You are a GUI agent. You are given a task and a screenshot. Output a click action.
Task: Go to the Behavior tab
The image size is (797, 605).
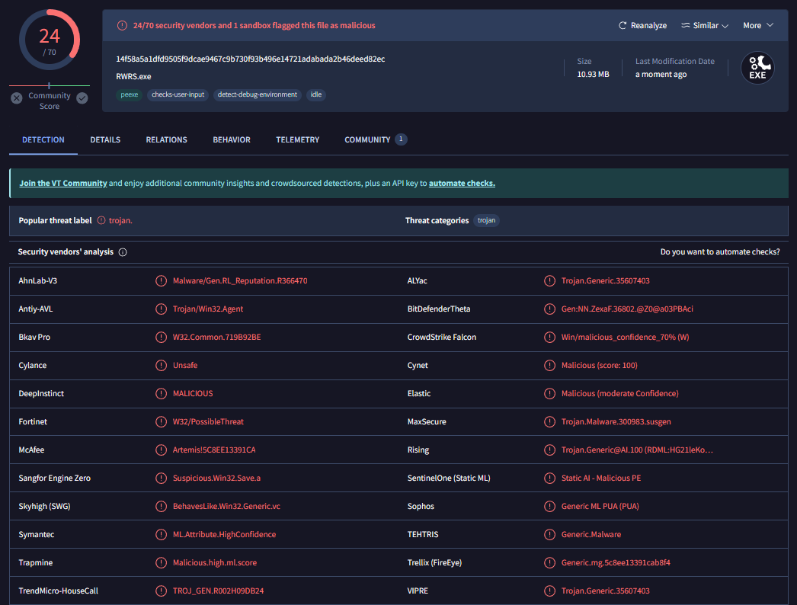(x=232, y=139)
